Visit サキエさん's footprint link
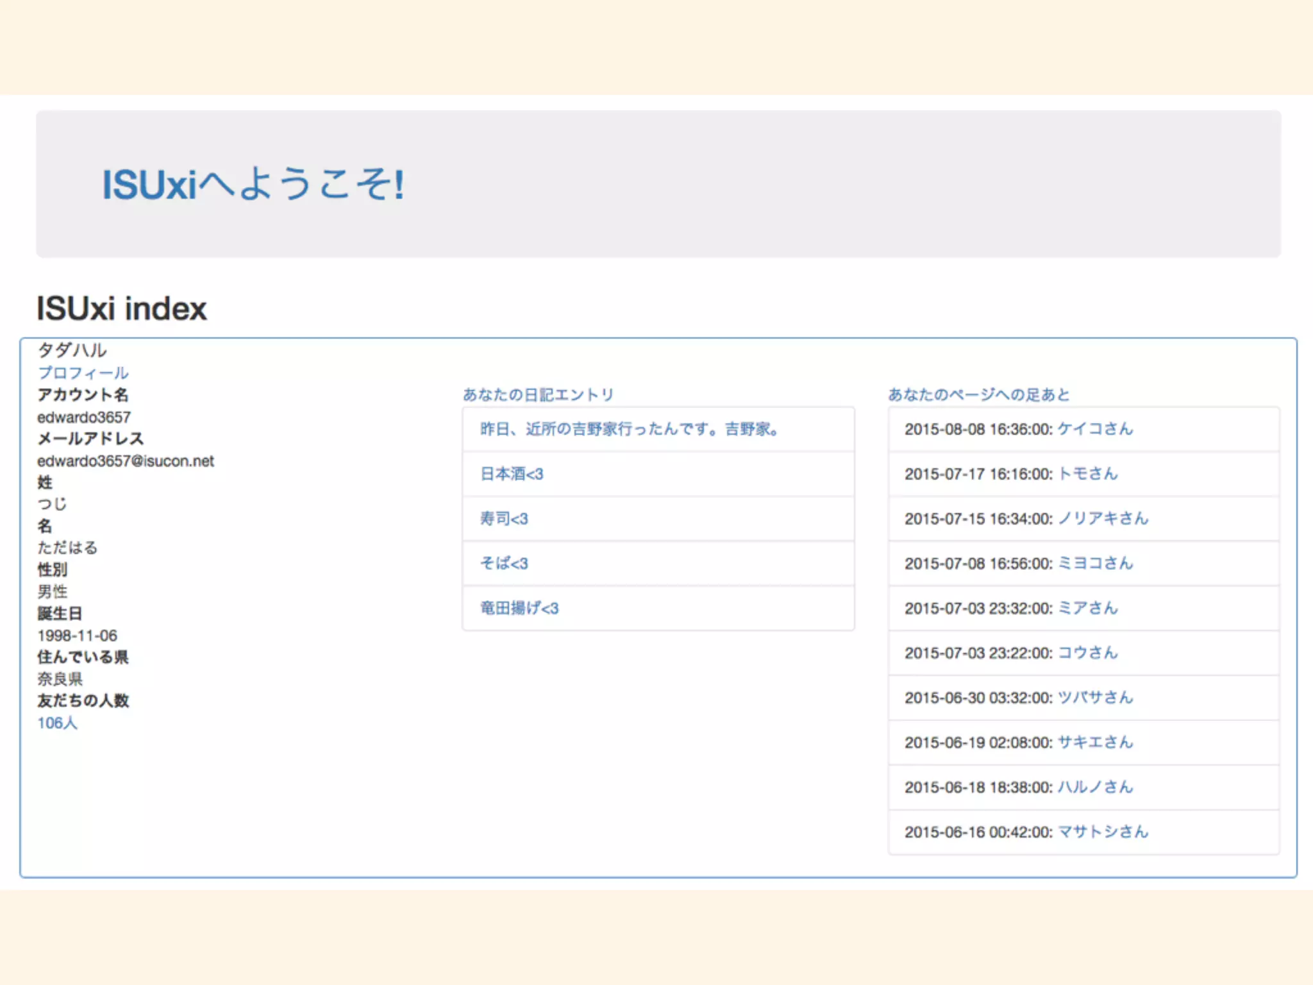Screen dimensions: 1313x985 pos(1095,743)
